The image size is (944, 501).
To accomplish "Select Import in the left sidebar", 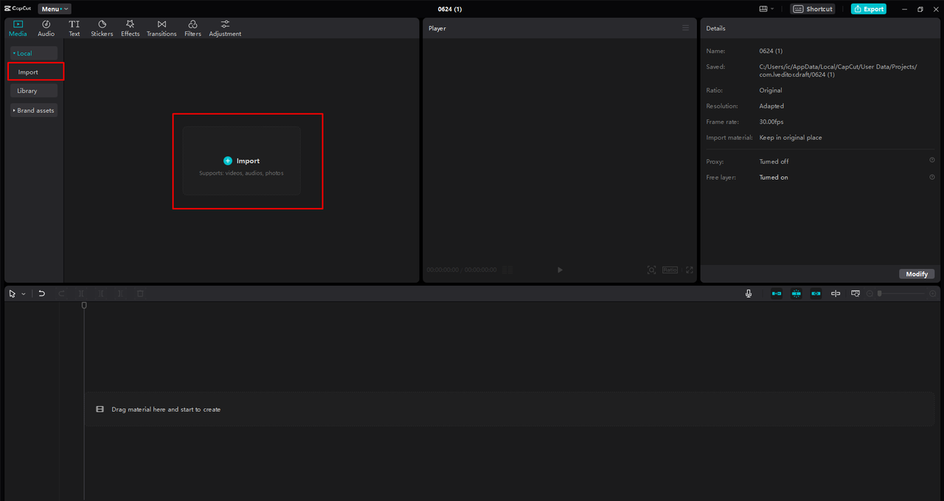I will 35,72.
